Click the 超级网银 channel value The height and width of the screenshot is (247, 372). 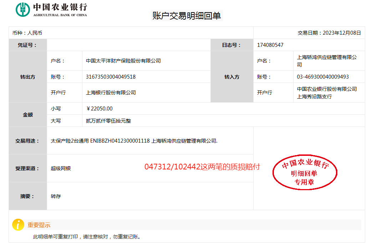(61, 168)
